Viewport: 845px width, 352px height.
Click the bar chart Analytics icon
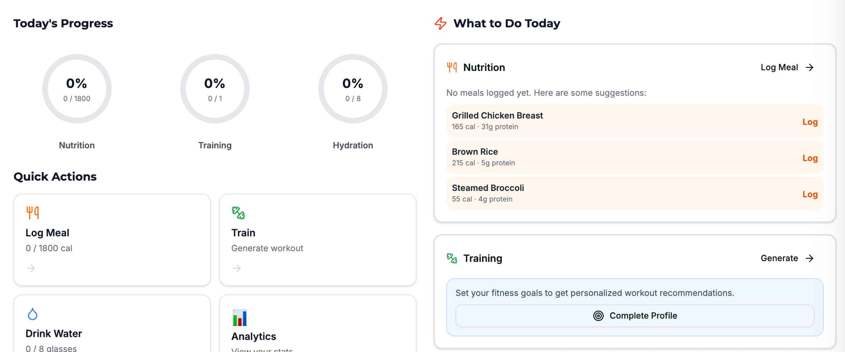click(x=240, y=318)
